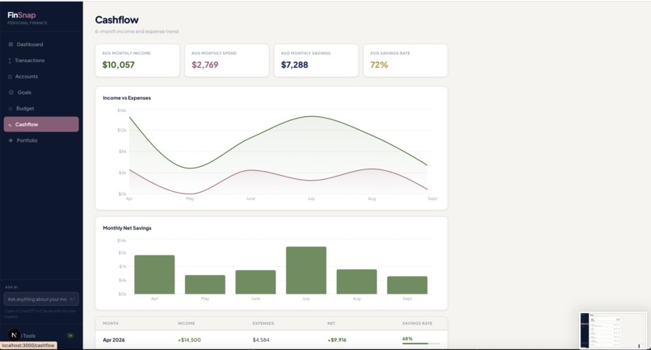Image resolution: width=651 pixels, height=350 pixels.
Task: Click the 68% savings rate progress bar
Action: 421,344
